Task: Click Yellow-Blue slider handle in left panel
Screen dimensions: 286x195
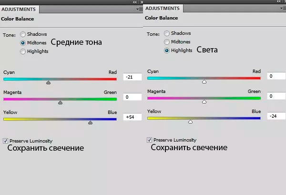Action: [90, 123]
